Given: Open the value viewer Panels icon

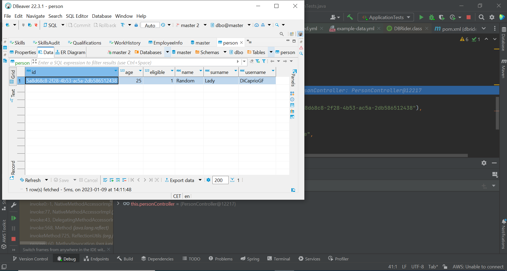Looking at the screenshot, I should click(294, 71).
